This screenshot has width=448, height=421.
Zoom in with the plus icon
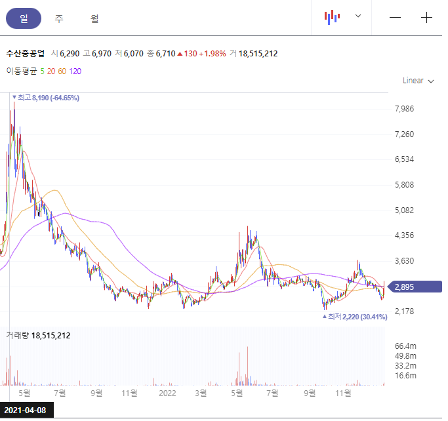point(426,18)
